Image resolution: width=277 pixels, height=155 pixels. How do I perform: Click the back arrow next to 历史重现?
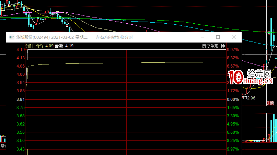click(x=223, y=46)
